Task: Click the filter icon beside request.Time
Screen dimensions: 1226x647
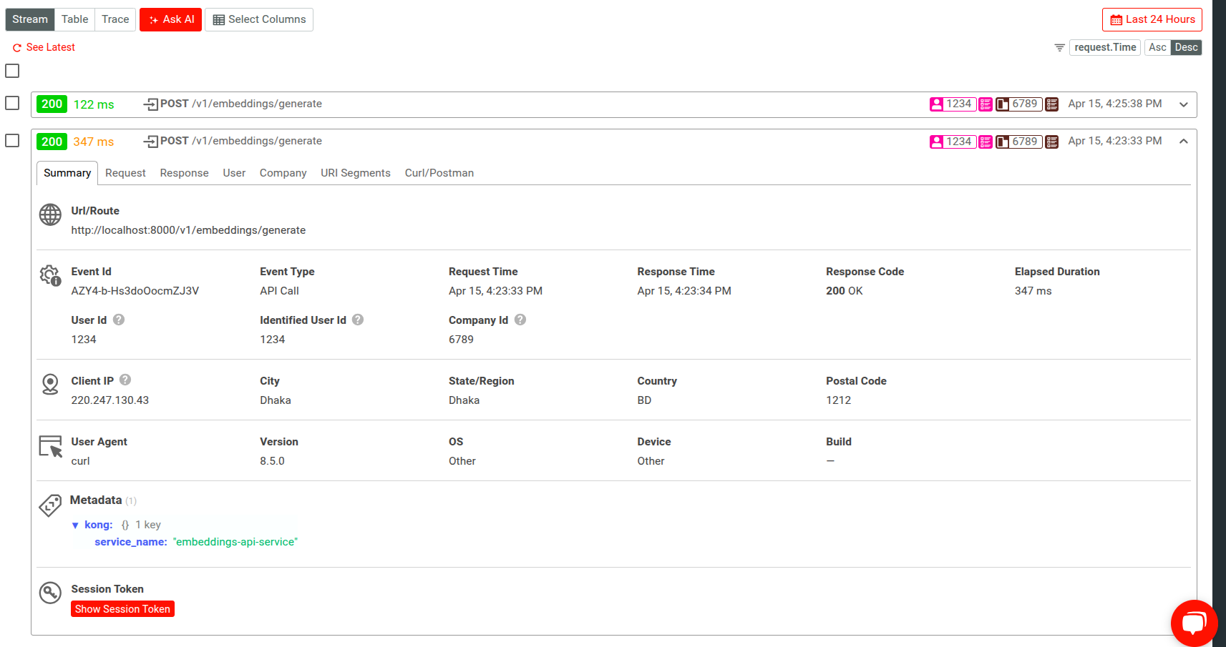Action: pos(1059,47)
